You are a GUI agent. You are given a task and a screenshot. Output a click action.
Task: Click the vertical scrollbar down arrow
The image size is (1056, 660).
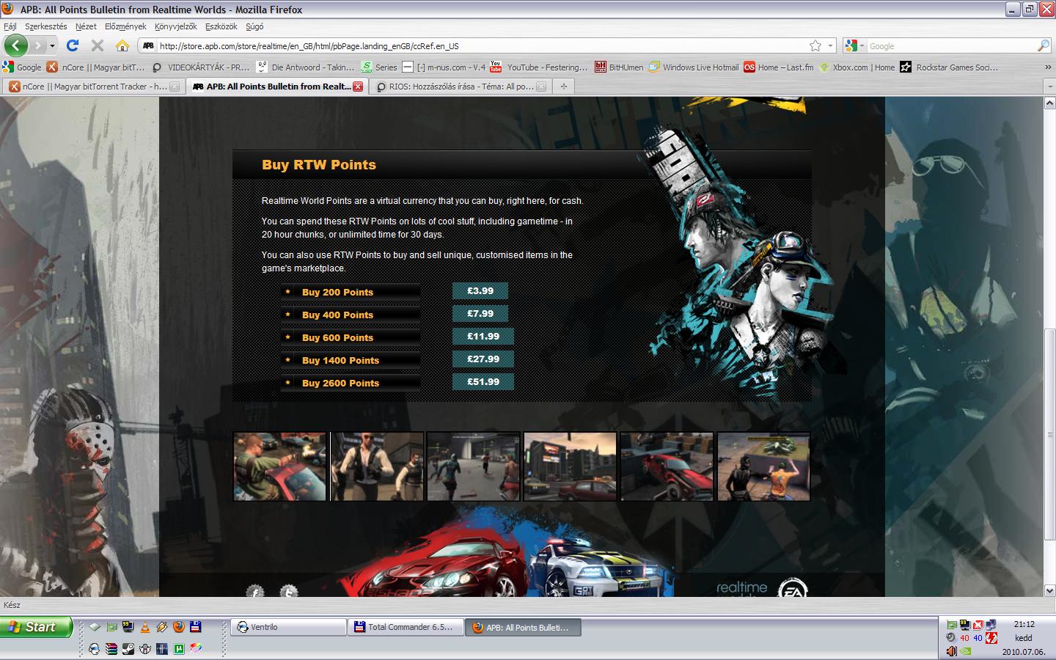1049,590
